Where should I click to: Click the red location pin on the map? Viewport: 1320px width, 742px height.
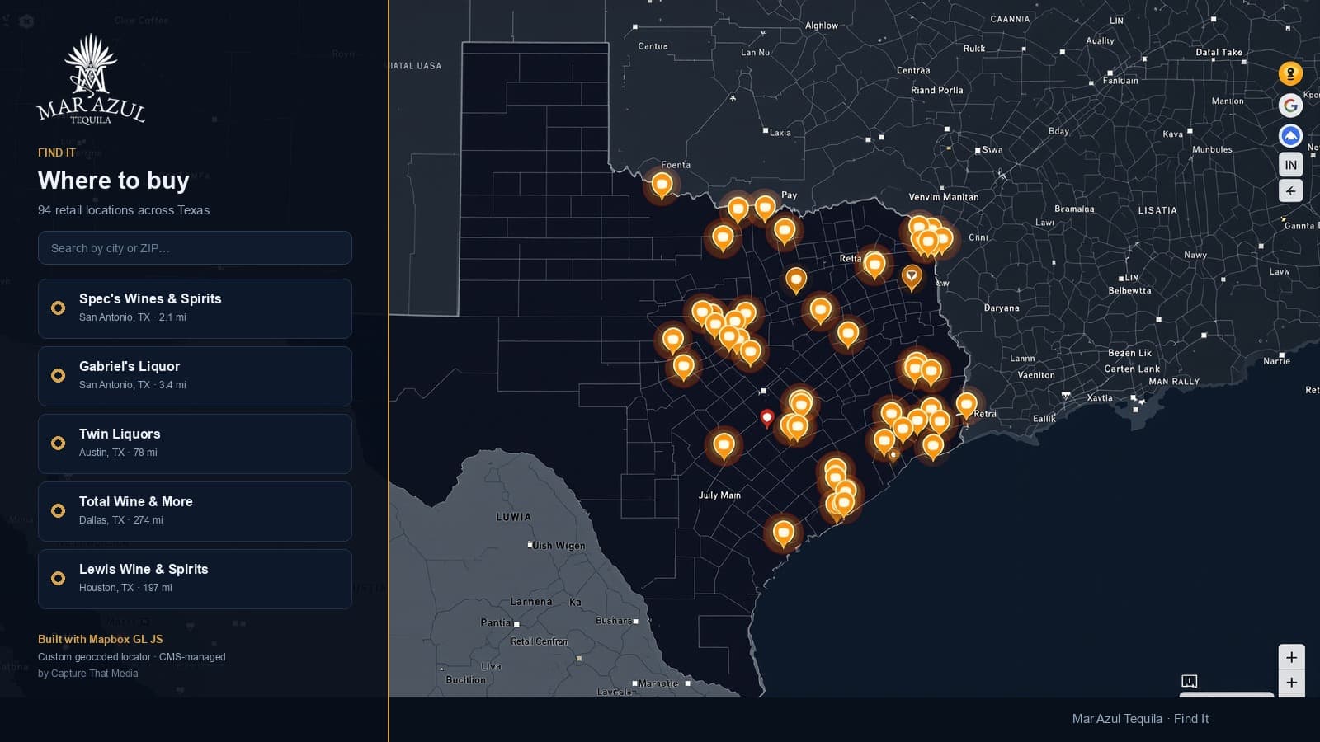tap(766, 419)
